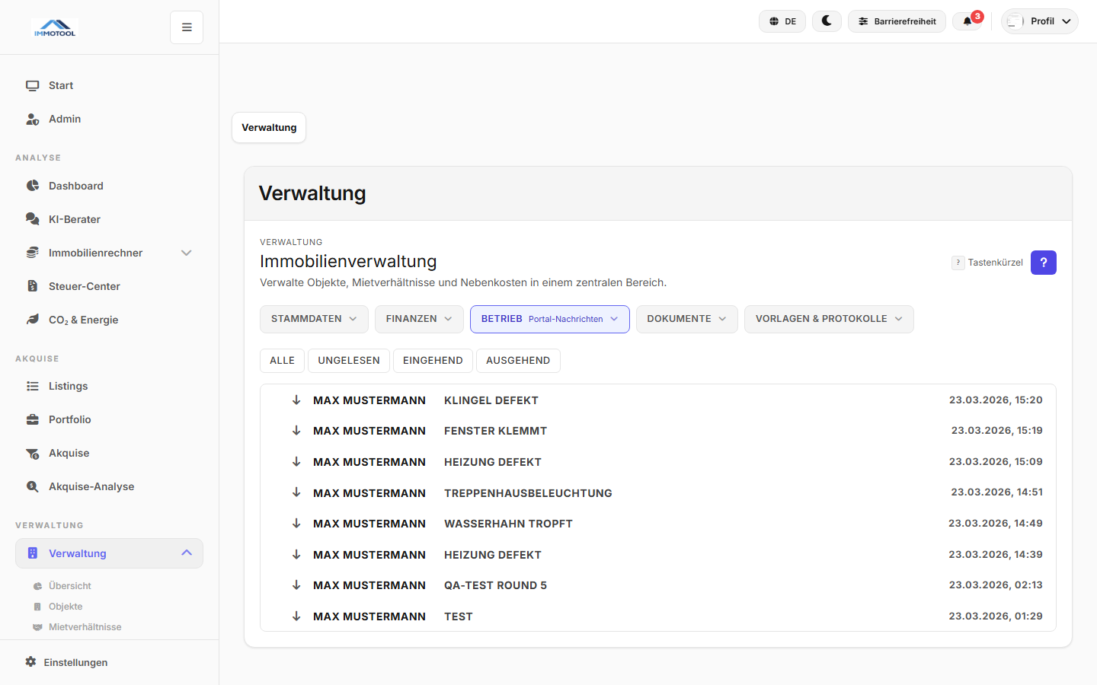Image resolution: width=1097 pixels, height=685 pixels.
Task: Expand the Immobilienrechner submenu chevron
Action: point(186,253)
